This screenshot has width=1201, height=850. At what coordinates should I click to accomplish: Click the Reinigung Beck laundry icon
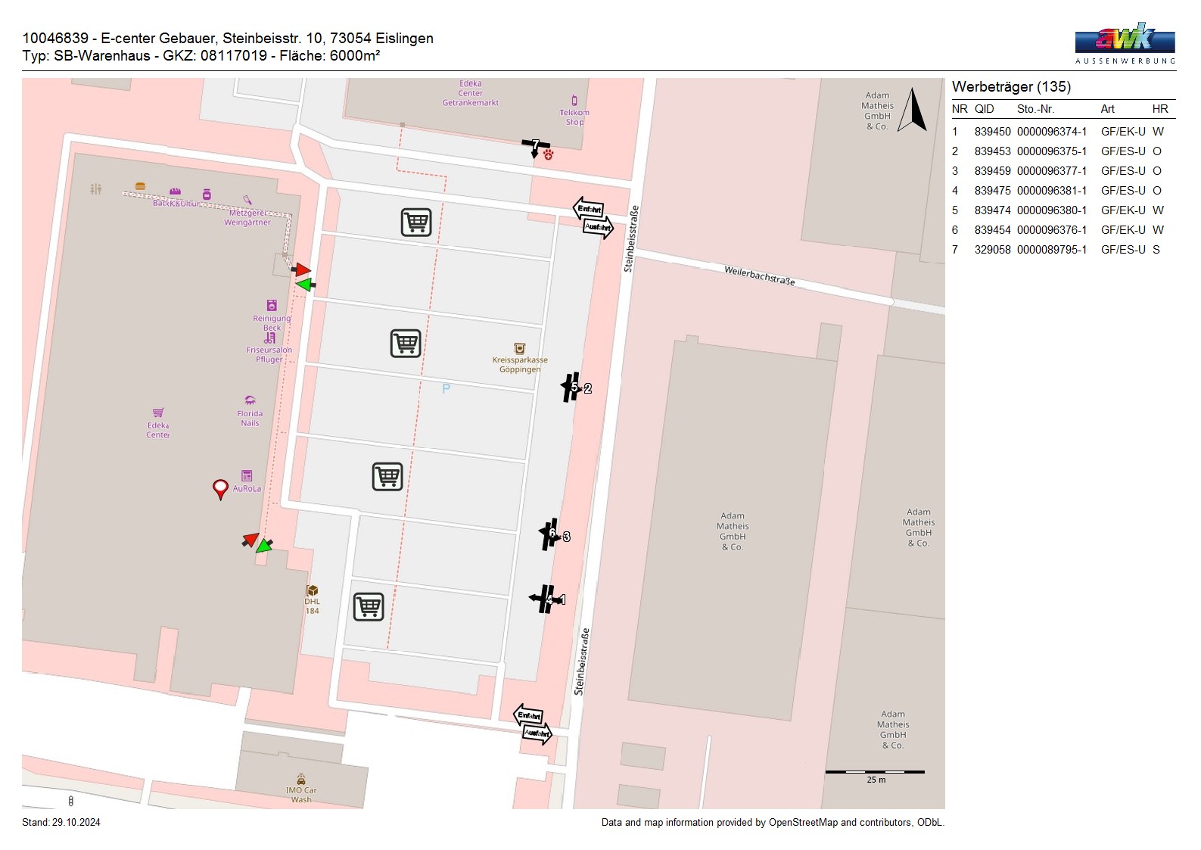[x=272, y=306]
